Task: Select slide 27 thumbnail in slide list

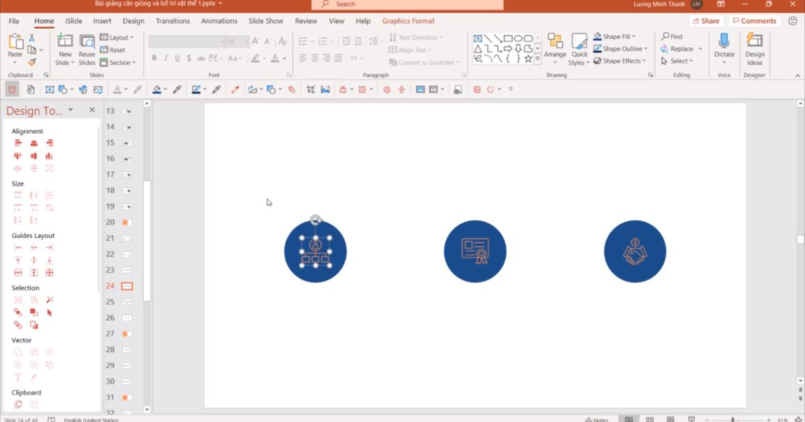Action: pyautogui.click(x=127, y=334)
